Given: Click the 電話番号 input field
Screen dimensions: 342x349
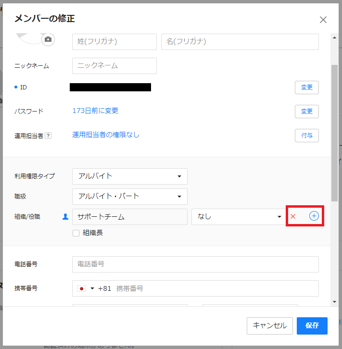Looking at the screenshot, I should (195, 264).
